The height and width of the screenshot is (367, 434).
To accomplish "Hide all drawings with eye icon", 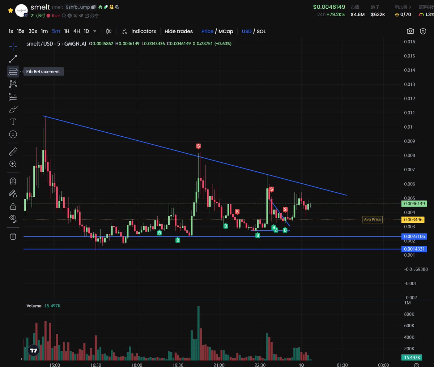I will click(x=13, y=218).
